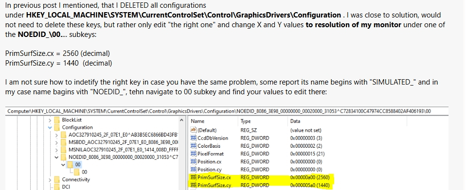Select the Position.cx value name
The height and width of the screenshot is (190, 467).
tap(210, 161)
